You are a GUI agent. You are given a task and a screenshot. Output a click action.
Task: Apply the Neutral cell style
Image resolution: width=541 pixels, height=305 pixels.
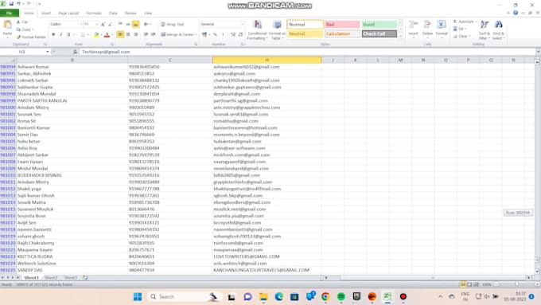pyautogui.click(x=305, y=34)
